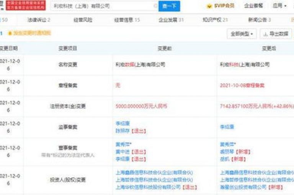Click the 5000.000000万元人民币 value
Screen dimensions: 294x195
click(141, 106)
